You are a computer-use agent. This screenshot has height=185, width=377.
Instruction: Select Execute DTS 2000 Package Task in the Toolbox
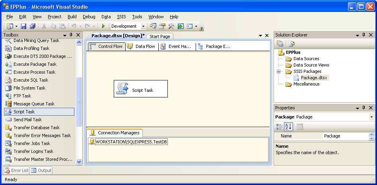point(39,56)
